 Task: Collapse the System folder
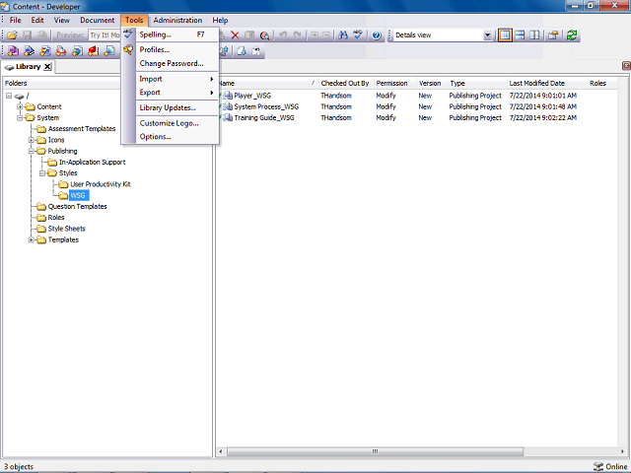coord(20,118)
